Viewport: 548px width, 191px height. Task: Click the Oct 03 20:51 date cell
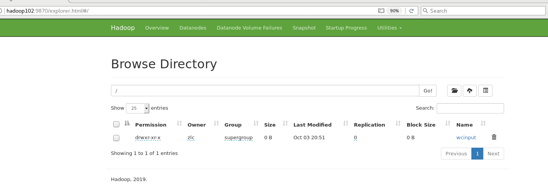pos(309,137)
